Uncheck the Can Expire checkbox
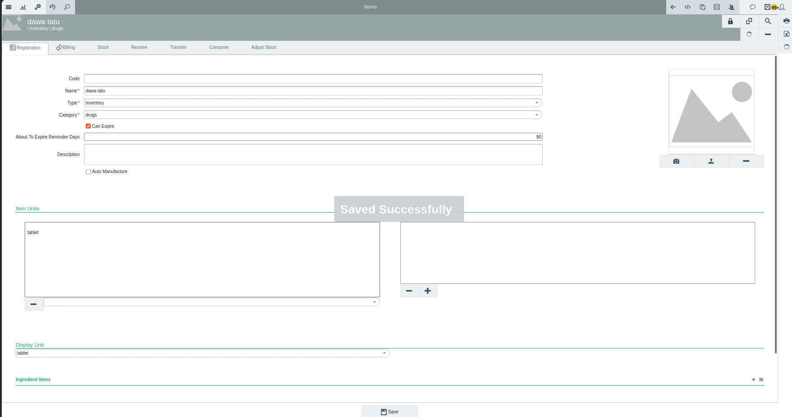 point(88,126)
